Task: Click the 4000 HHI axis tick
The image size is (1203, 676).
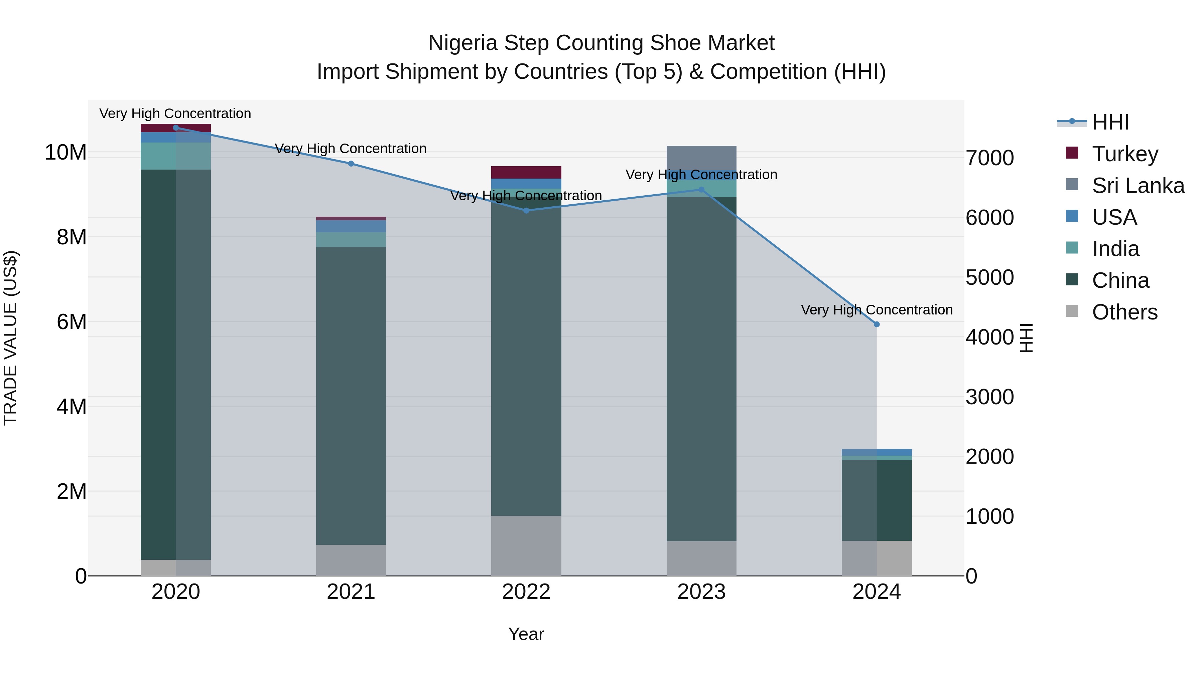Action: coord(989,337)
